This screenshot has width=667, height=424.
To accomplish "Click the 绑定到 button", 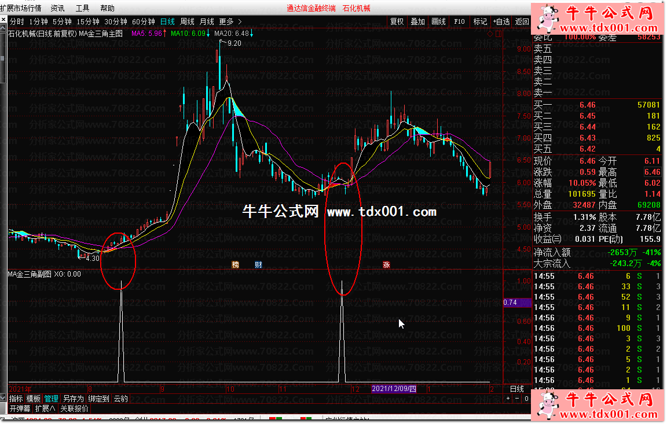I will pyautogui.click(x=98, y=399).
